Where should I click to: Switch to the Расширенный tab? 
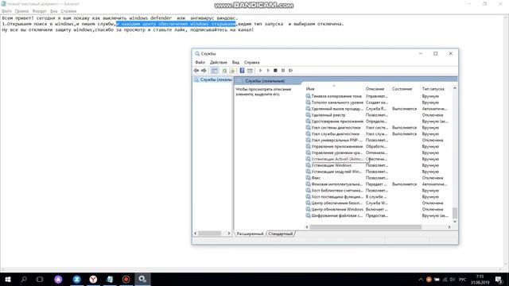(x=250, y=234)
